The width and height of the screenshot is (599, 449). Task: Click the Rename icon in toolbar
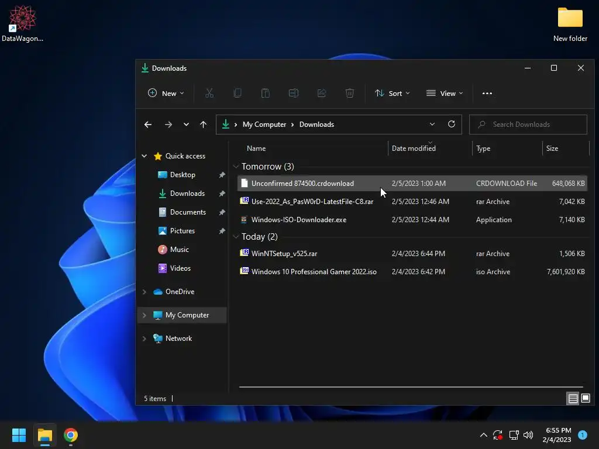point(294,93)
